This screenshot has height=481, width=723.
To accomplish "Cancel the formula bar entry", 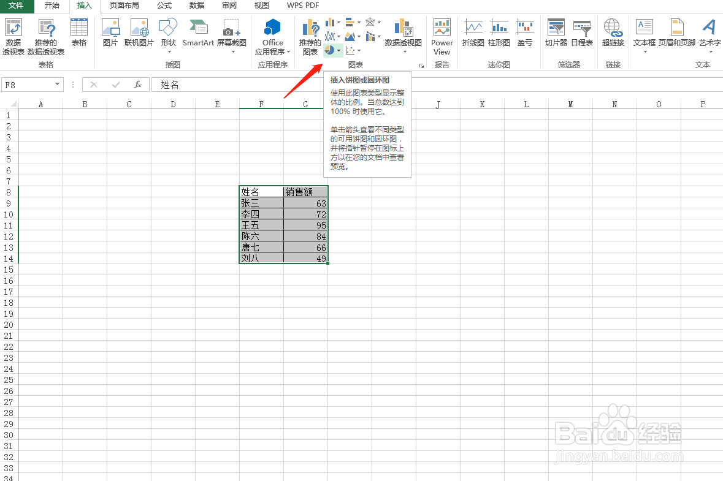I will tap(94, 85).
